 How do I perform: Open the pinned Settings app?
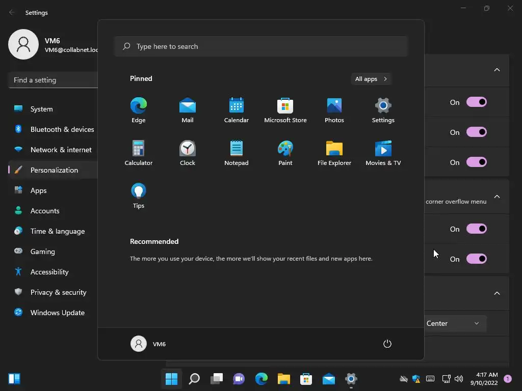click(x=383, y=110)
